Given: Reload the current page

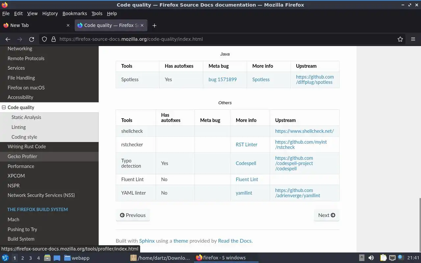Looking at the screenshot, I should click(32, 39).
